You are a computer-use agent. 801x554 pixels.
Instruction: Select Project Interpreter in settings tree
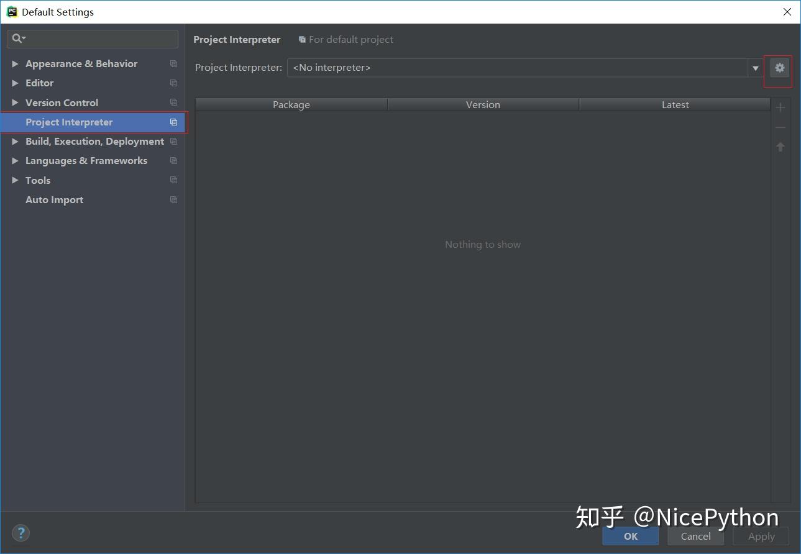[93, 122]
